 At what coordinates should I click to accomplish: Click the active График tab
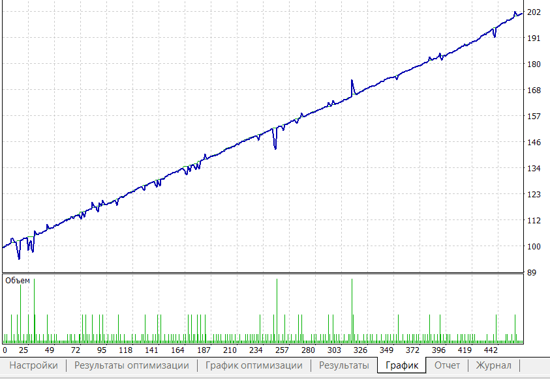(401, 365)
